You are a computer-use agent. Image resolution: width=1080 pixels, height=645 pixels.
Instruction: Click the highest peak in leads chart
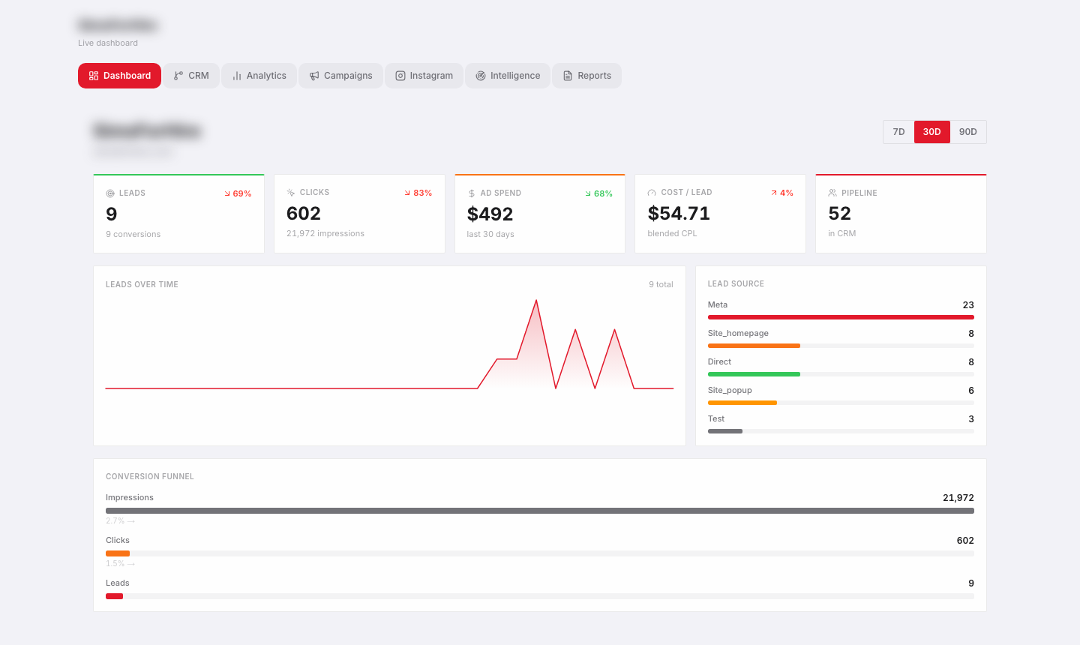536,301
